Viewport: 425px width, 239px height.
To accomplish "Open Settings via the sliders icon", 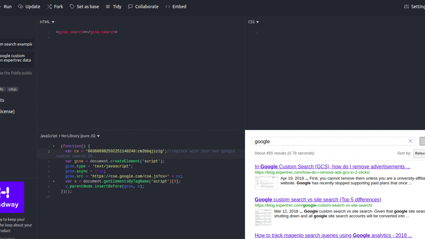I will [x=407, y=6].
